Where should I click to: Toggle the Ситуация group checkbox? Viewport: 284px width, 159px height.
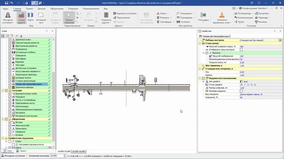click(6, 91)
